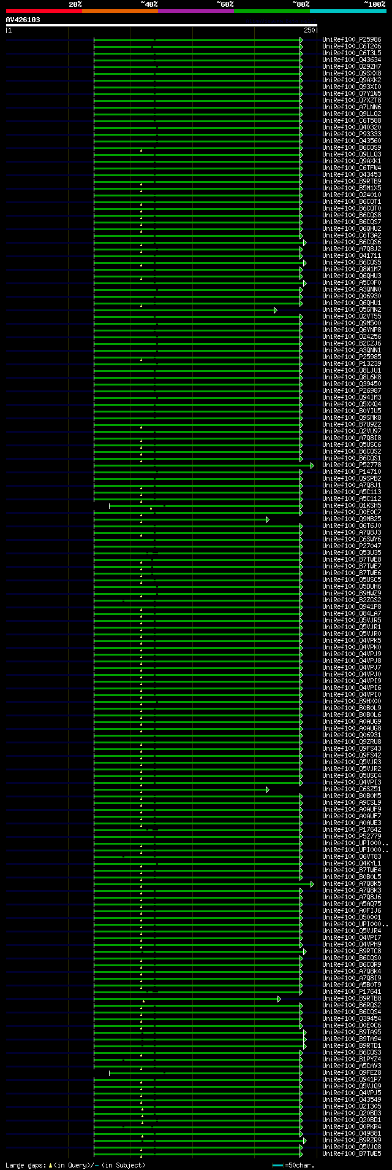
Task: Click the UniRef100_B0B0L9 label
Action: (x=352, y=708)
